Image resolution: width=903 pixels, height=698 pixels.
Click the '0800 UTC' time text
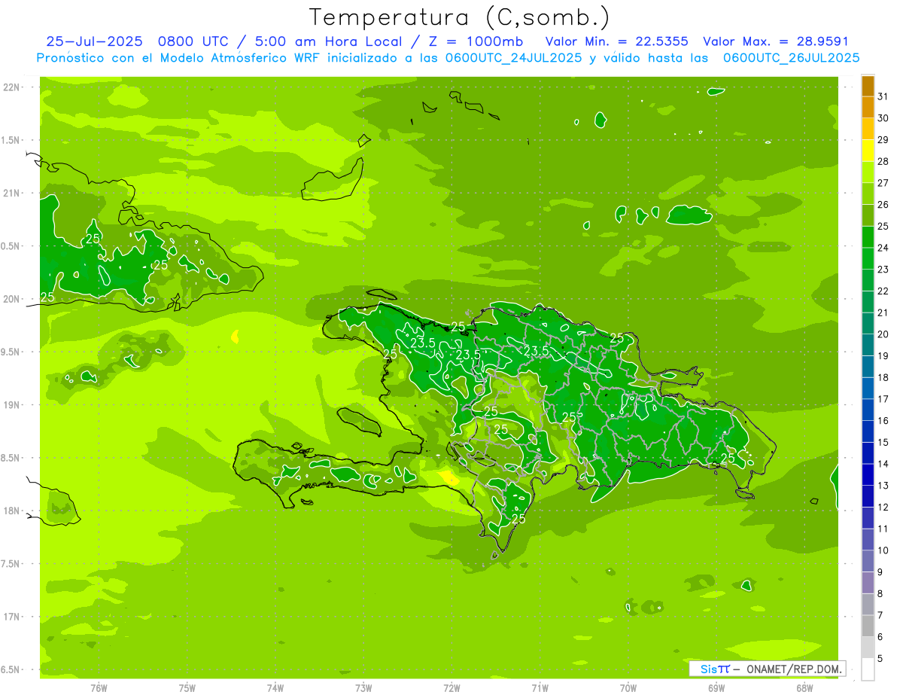(193, 41)
